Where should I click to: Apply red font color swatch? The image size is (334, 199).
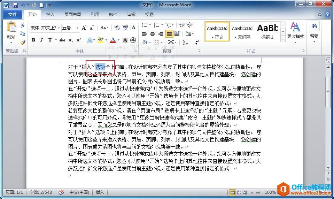[113, 40]
